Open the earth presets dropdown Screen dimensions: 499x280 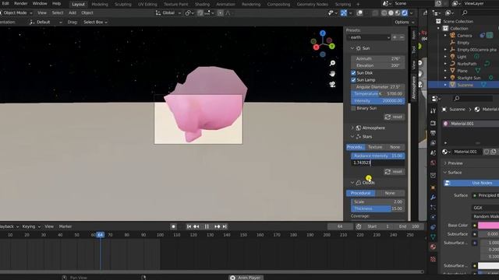coord(369,37)
